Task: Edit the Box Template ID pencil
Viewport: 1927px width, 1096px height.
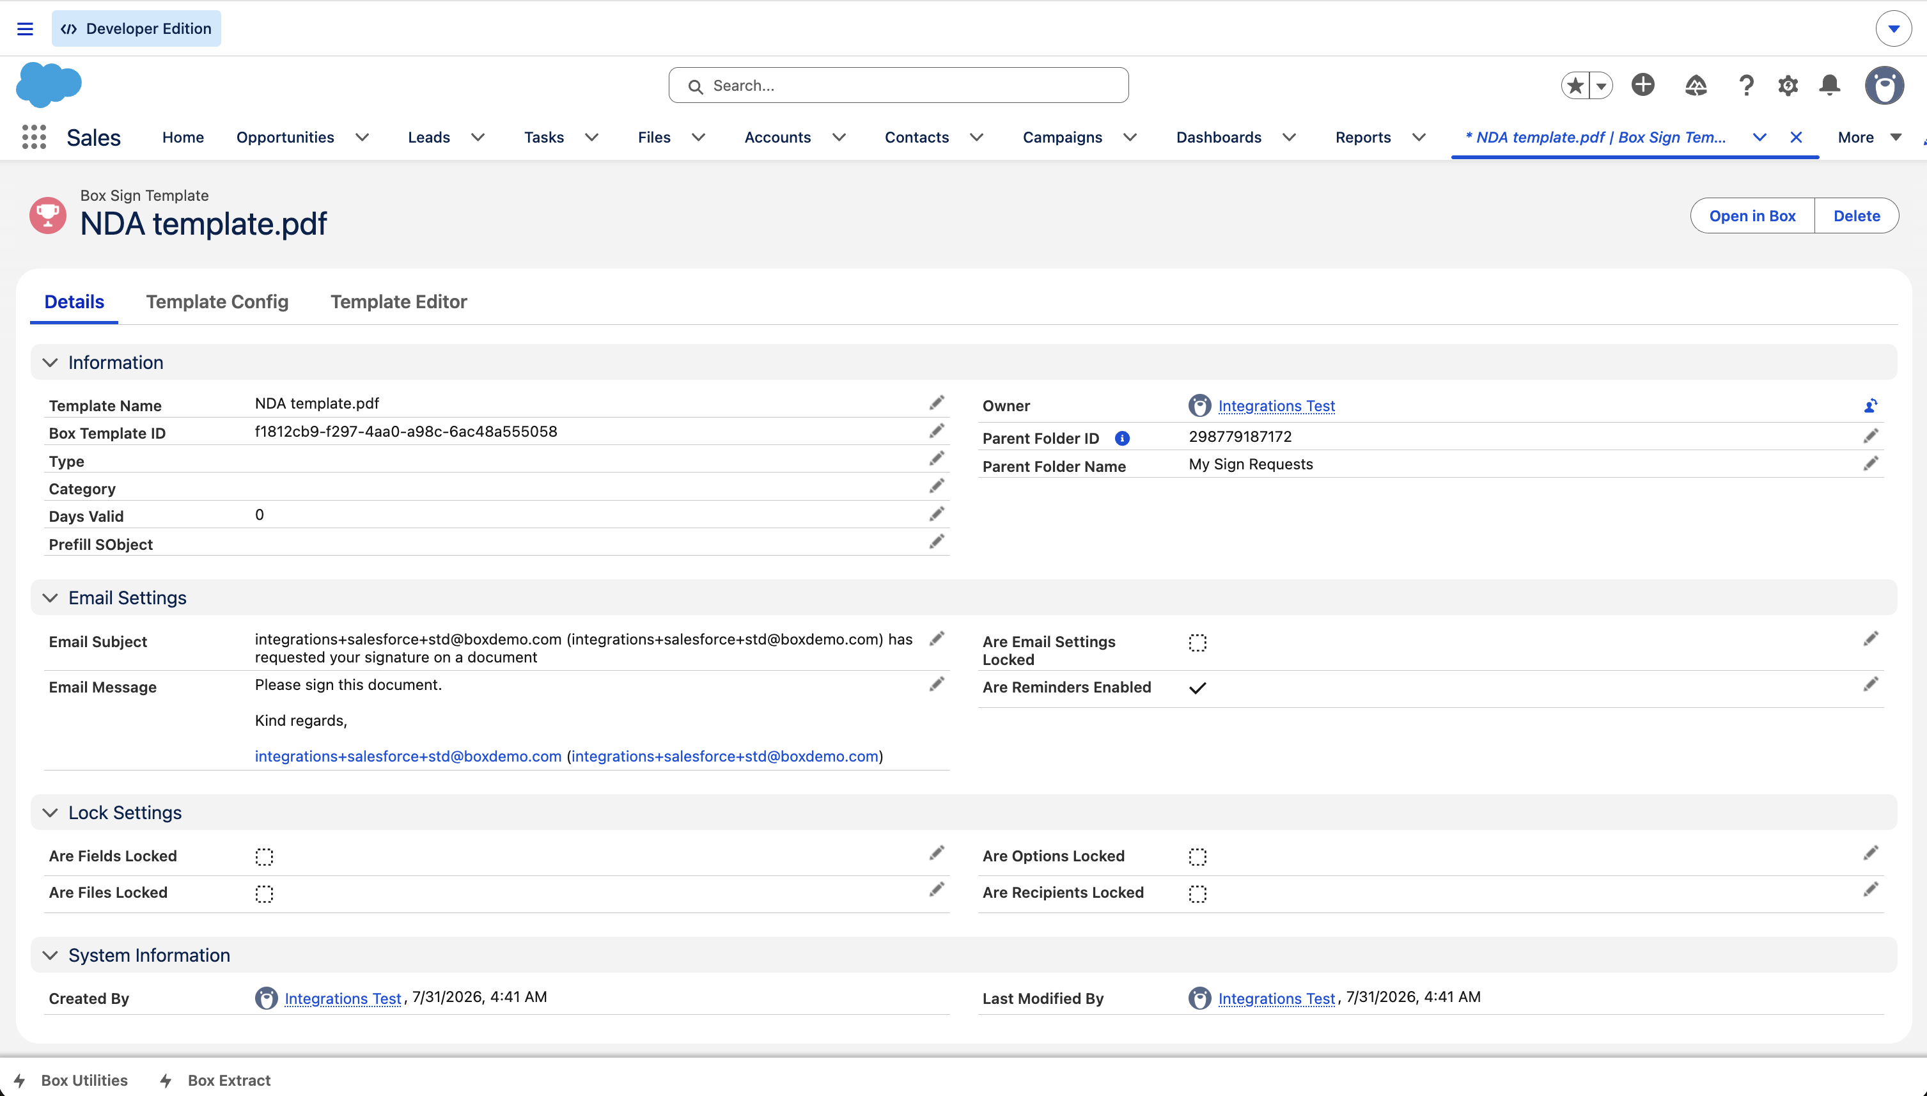Action: [937, 430]
